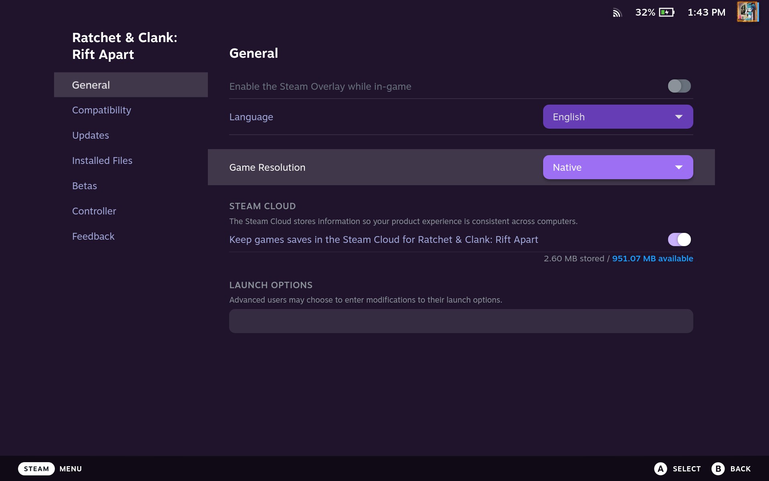Click the 1:43 PM clock
This screenshot has height=481, width=769.
pos(707,12)
